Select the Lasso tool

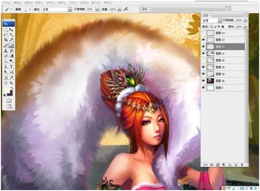(6, 35)
